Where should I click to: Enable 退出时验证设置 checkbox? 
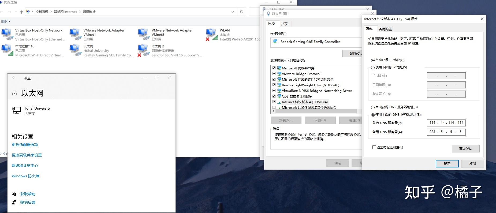point(374,147)
